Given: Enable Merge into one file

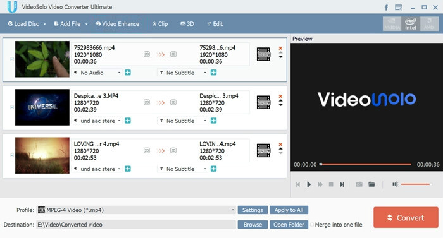Looking at the screenshot, I should [312, 225].
